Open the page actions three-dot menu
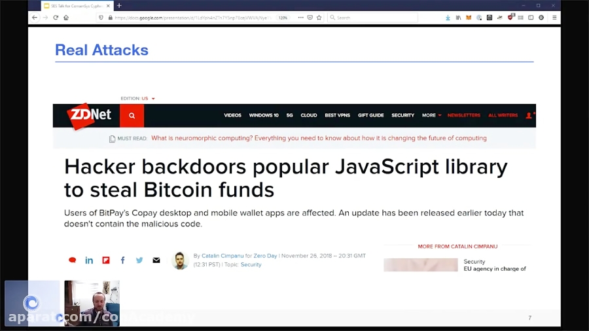 tap(300, 18)
